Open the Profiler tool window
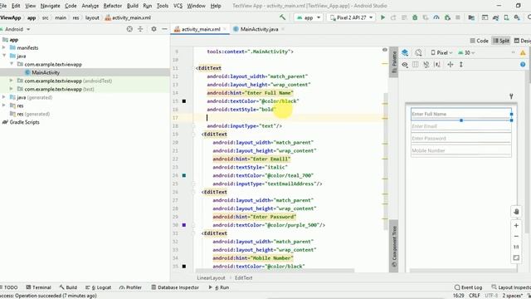This screenshot has height=299, width=531. pyautogui.click(x=130, y=287)
